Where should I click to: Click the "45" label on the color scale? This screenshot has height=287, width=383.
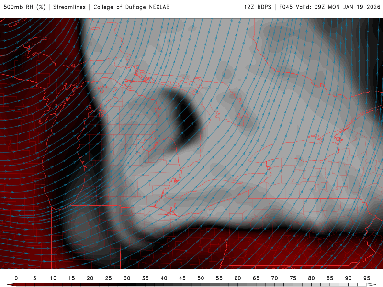click(x=182, y=278)
